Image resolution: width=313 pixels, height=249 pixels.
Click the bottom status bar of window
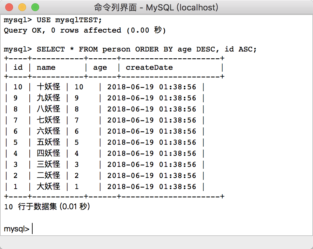pos(156,242)
